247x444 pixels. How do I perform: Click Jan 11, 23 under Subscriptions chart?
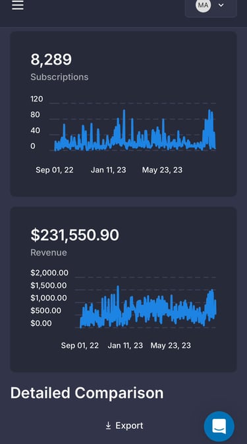[109, 170]
